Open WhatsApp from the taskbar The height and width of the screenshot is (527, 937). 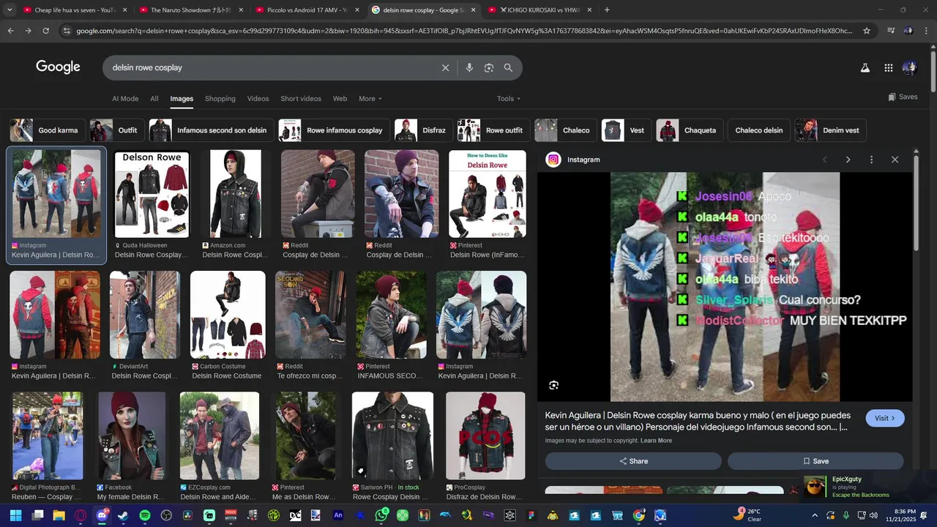[x=381, y=515]
